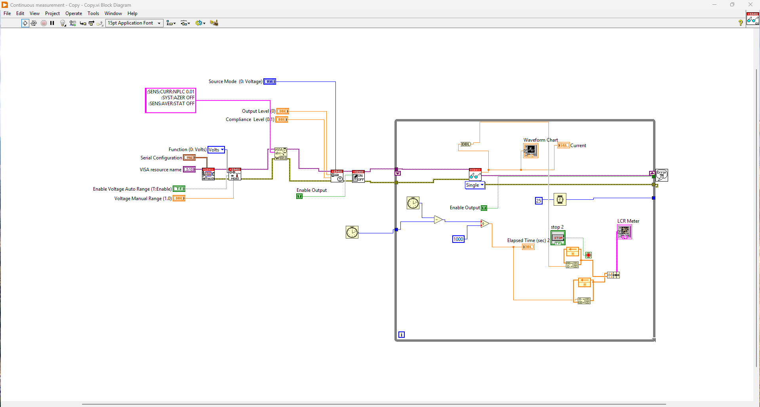Screen dimensions: 760x407
Task: Toggle the Enable Output constant outside the loop
Action: (299, 196)
